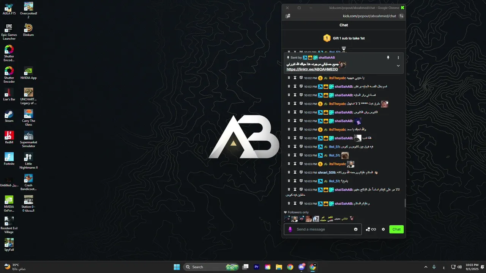Viewport: 486px width, 273px height.
Task: Click the Windows Start button
Action: click(177, 267)
